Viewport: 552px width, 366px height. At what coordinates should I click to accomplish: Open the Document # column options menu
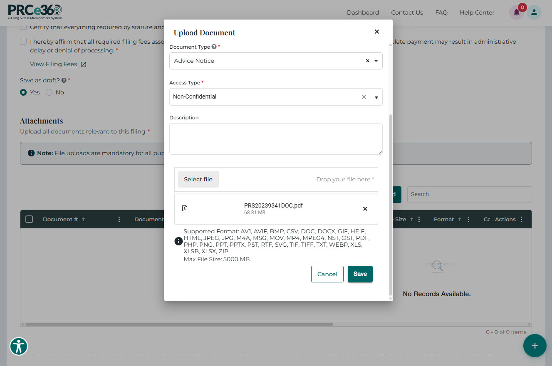pyautogui.click(x=119, y=219)
